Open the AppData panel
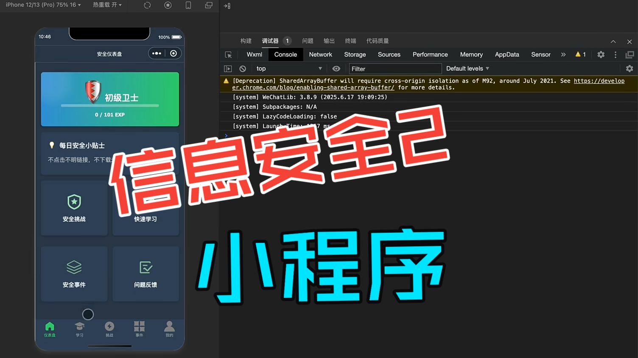The width and height of the screenshot is (638, 358). pos(507,55)
